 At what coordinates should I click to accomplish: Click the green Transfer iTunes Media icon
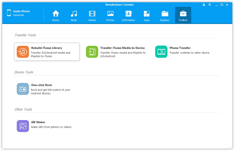point(92,52)
